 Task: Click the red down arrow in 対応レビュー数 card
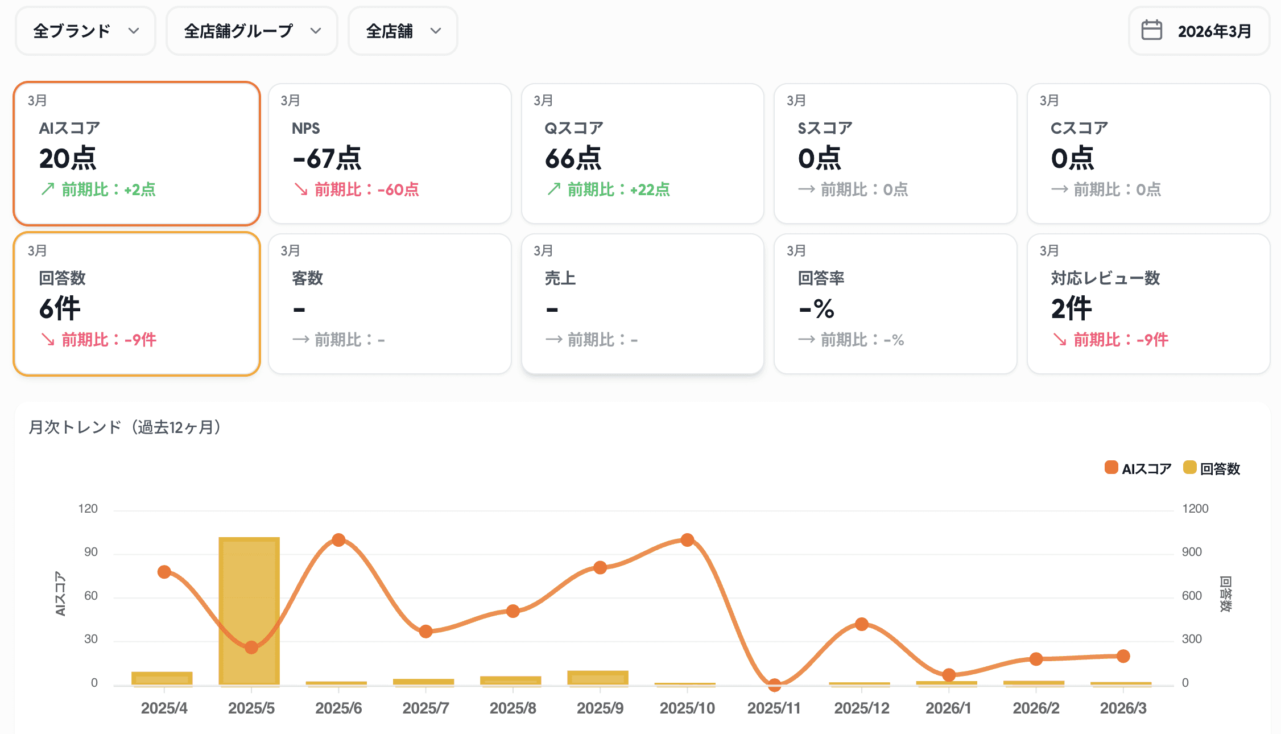click(x=1060, y=340)
